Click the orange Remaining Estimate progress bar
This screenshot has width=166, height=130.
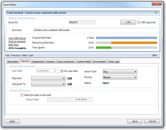click(134, 43)
